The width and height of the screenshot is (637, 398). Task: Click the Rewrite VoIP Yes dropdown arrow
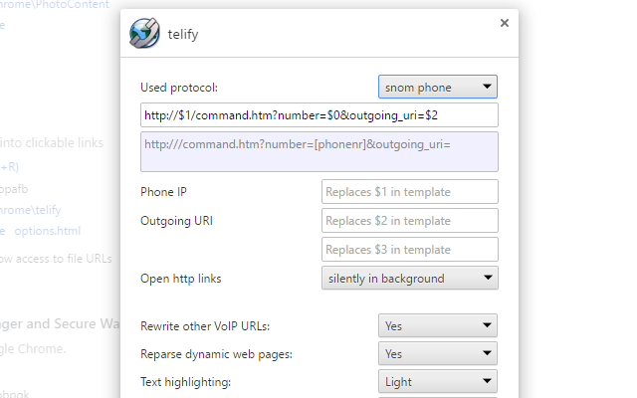tap(487, 325)
